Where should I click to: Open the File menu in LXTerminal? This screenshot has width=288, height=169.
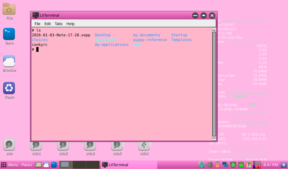pyautogui.click(x=37, y=24)
